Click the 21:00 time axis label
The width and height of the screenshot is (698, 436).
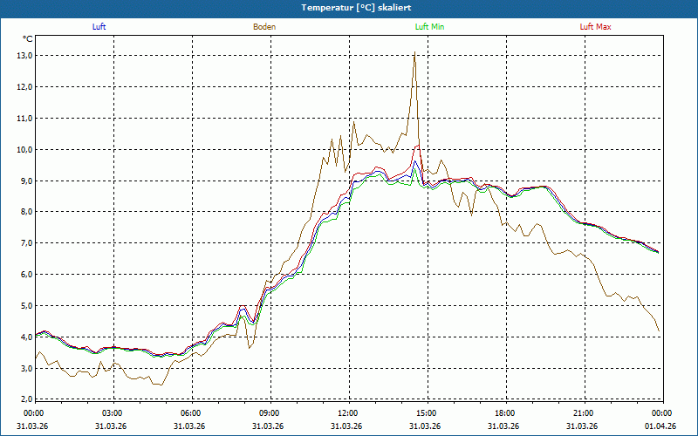click(584, 413)
